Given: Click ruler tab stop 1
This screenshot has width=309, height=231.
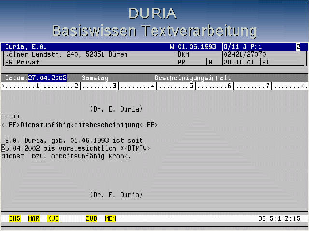Looking at the screenshot, I should pos(38,86).
